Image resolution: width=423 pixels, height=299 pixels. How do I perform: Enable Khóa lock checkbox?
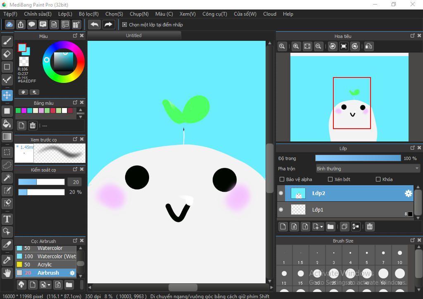378,179
